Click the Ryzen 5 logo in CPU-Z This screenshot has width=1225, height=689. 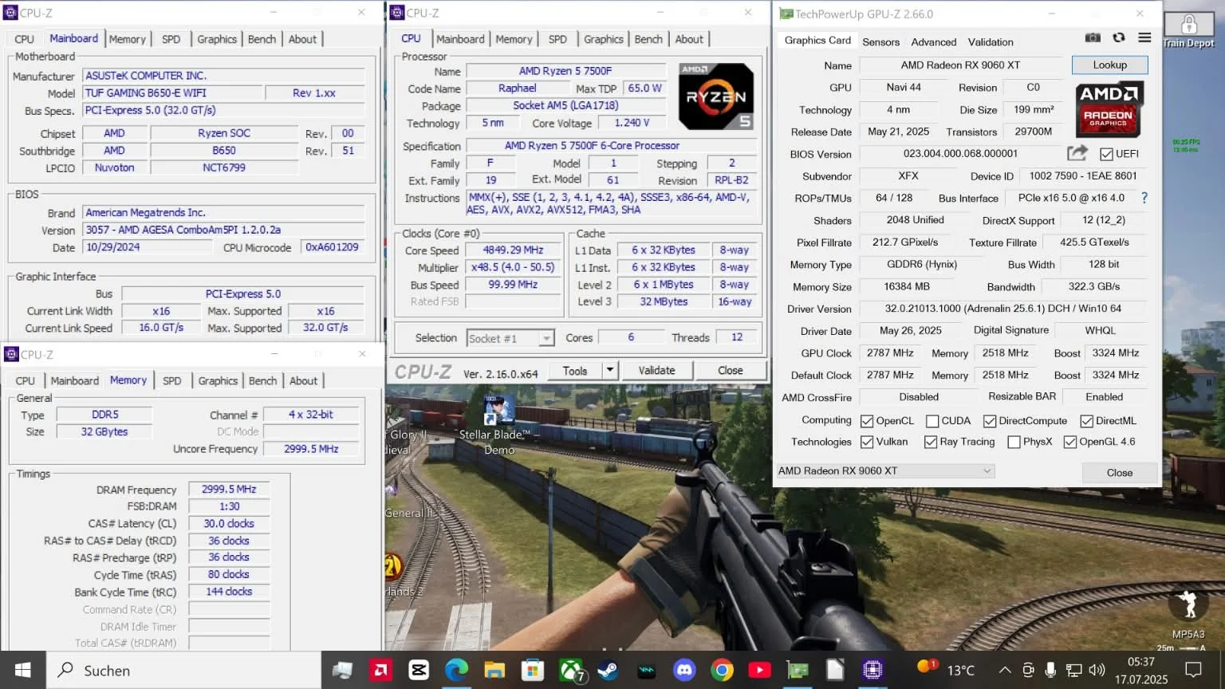(716, 96)
